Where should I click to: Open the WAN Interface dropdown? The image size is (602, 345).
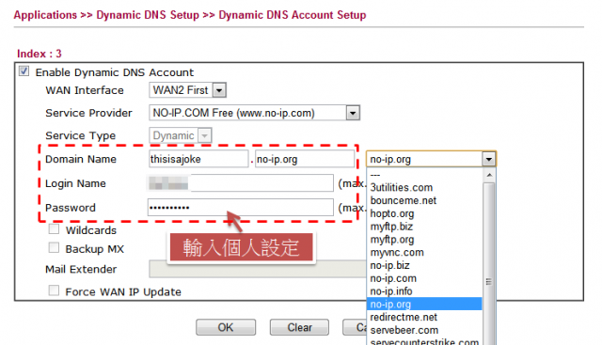pyautogui.click(x=188, y=90)
